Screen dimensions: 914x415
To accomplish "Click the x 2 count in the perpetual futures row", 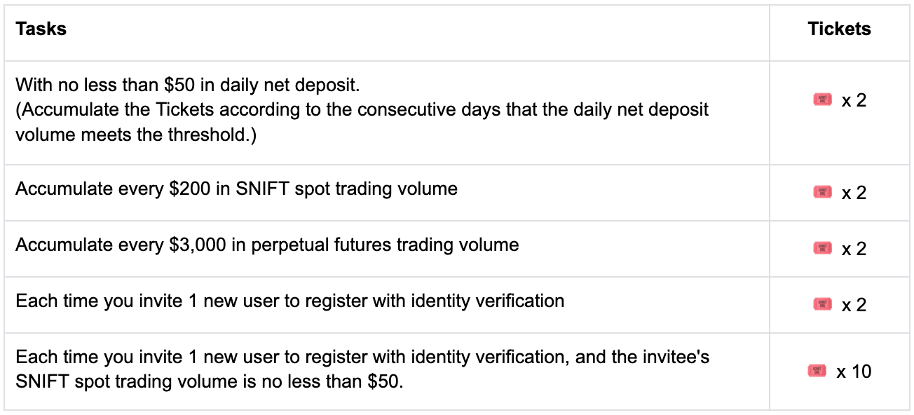I will pyautogui.click(x=854, y=248).
